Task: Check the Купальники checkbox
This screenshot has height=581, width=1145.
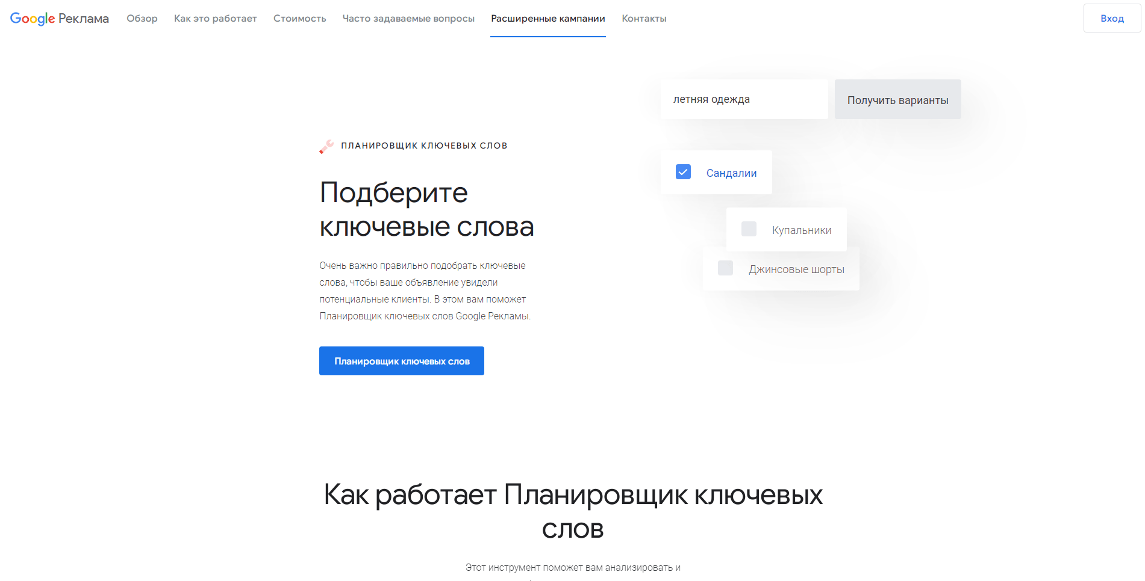Action: [749, 229]
